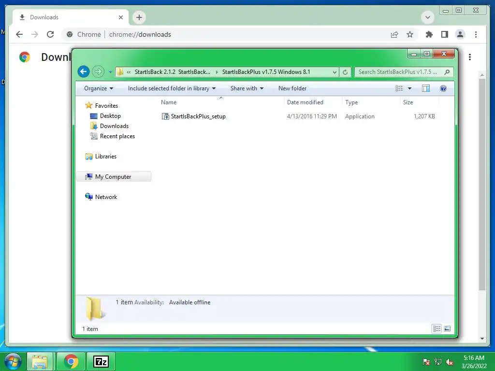Click the muted volume tray icon
Image resolution: width=495 pixels, height=371 pixels.
click(x=450, y=361)
